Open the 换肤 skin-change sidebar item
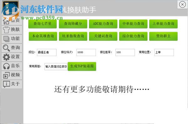Screen dimensions: 188x124 point(12,30)
